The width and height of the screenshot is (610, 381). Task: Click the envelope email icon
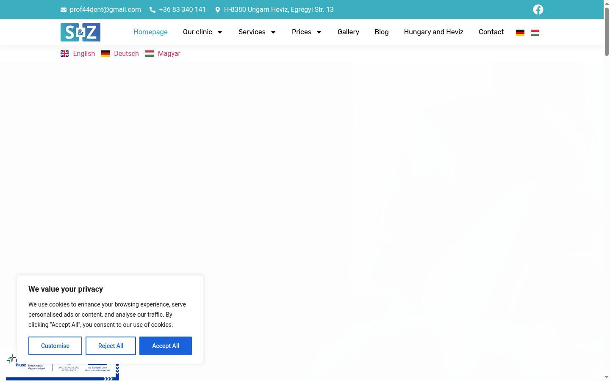(x=64, y=10)
